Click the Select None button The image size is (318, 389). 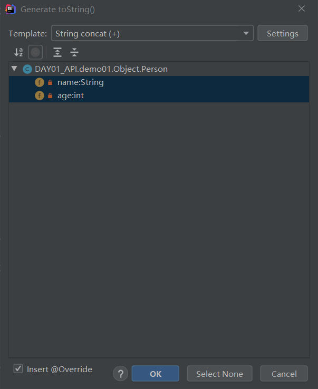(219, 374)
